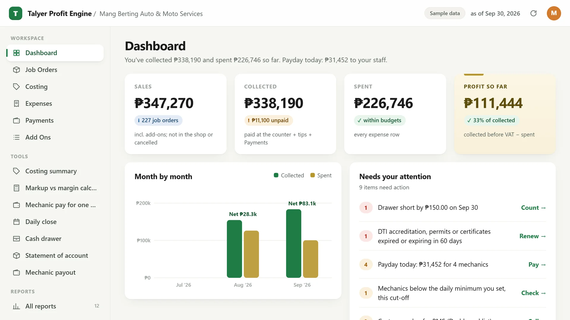The height and width of the screenshot is (320, 570).
Task: Click the Daily close calendar icon
Action: tap(17, 222)
